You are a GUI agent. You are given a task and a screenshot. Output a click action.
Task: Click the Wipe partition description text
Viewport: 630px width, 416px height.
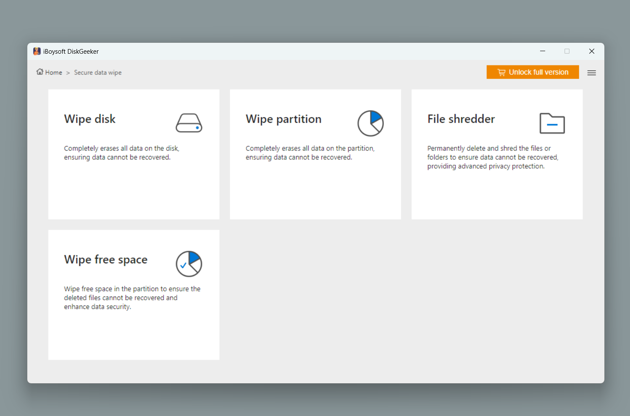310,153
